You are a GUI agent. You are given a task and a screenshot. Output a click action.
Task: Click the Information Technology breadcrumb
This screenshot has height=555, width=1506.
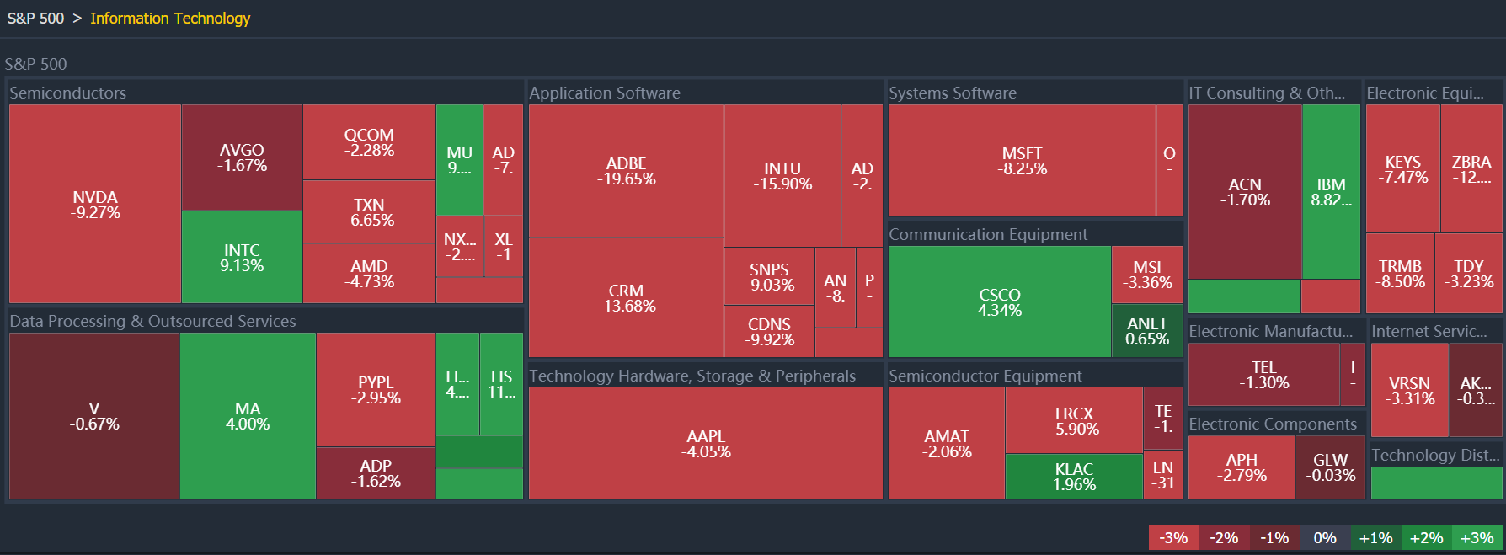(x=170, y=19)
